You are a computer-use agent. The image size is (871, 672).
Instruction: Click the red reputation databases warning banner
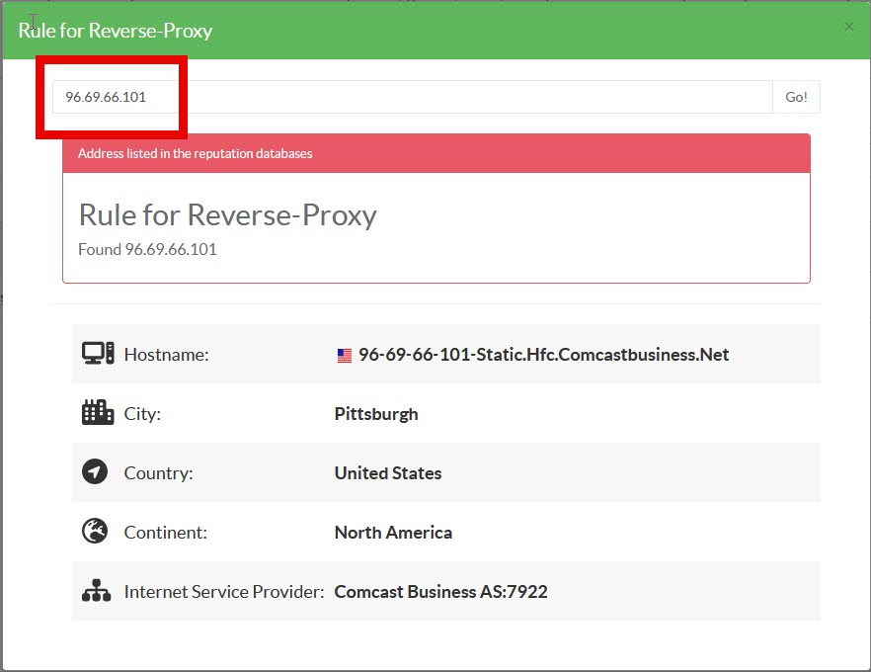[435, 154]
